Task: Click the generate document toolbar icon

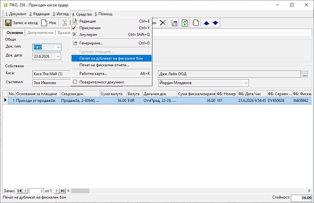Action: (x=174, y=23)
